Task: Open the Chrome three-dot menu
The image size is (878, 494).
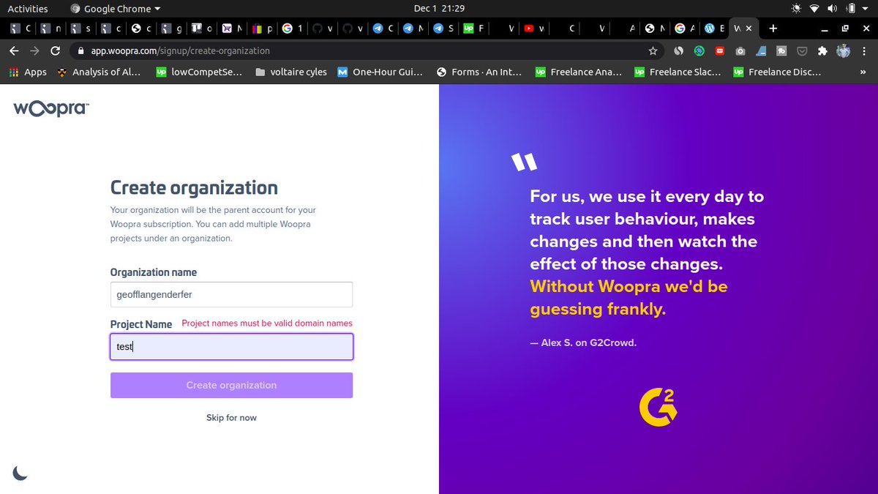Action: click(x=864, y=51)
